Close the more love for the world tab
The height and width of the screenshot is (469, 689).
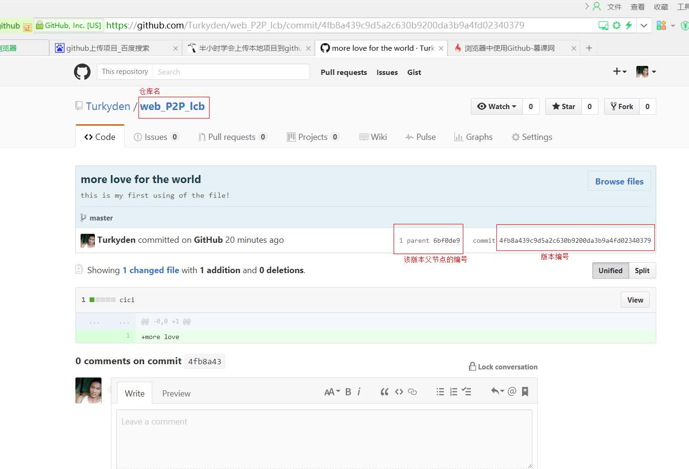coord(441,48)
